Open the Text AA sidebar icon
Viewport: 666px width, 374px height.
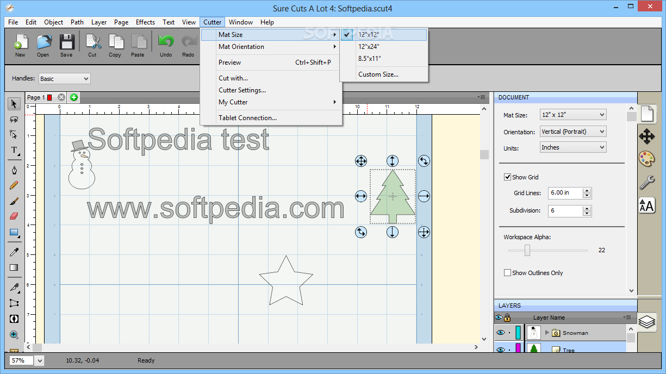(x=646, y=205)
